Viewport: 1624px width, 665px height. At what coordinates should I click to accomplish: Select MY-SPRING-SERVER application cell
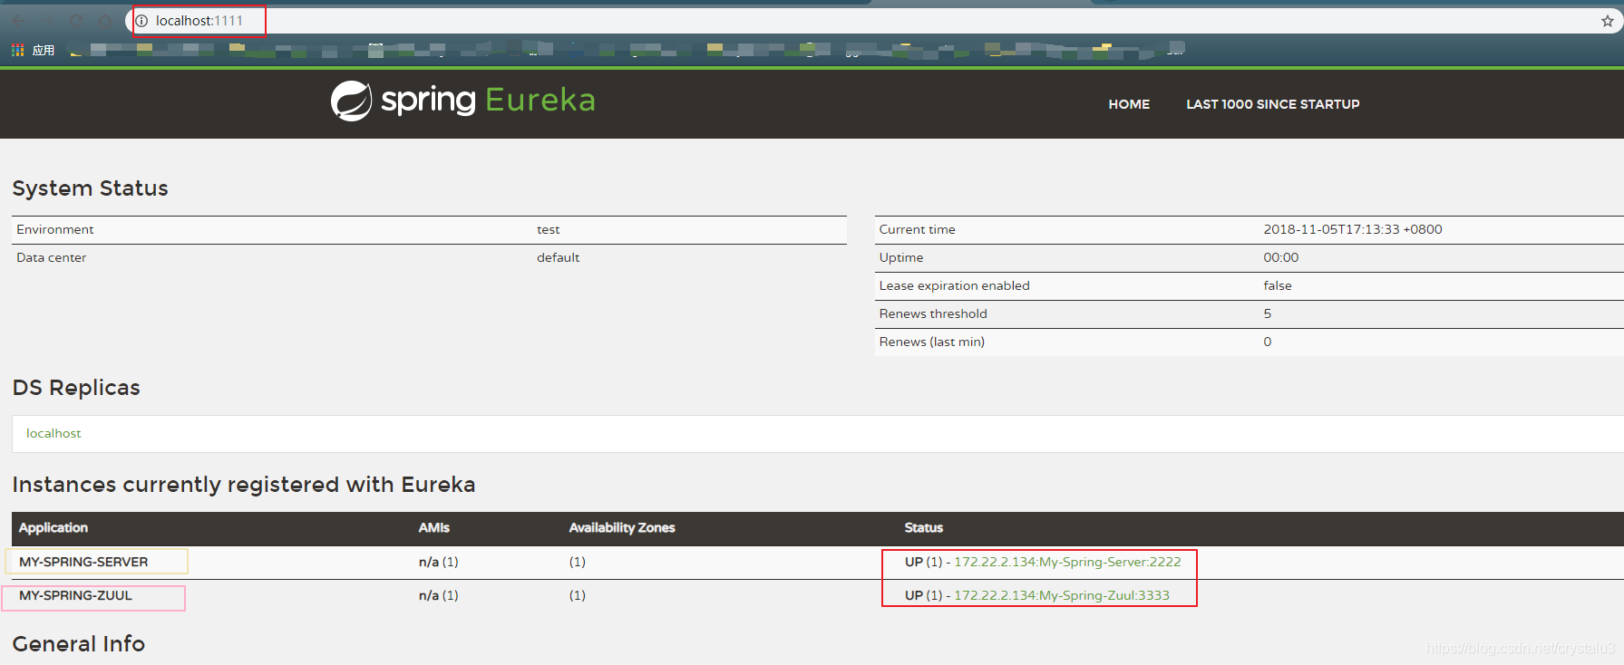(x=83, y=562)
